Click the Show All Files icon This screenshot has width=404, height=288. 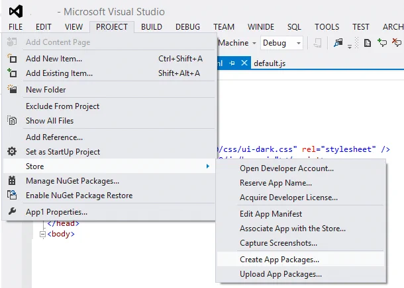tap(12, 120)
